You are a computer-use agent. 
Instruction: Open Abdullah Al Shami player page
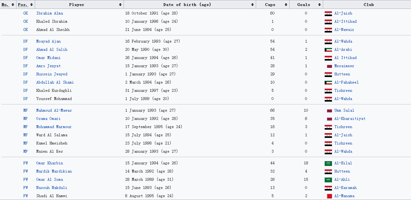(55, 82)
